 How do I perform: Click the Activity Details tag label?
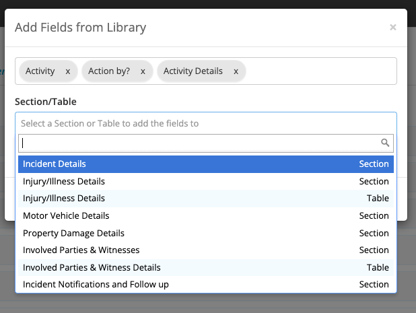(x=193, y=71)
